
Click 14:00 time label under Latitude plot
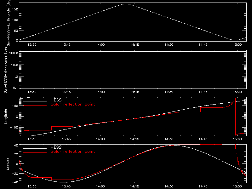point(100,186)
